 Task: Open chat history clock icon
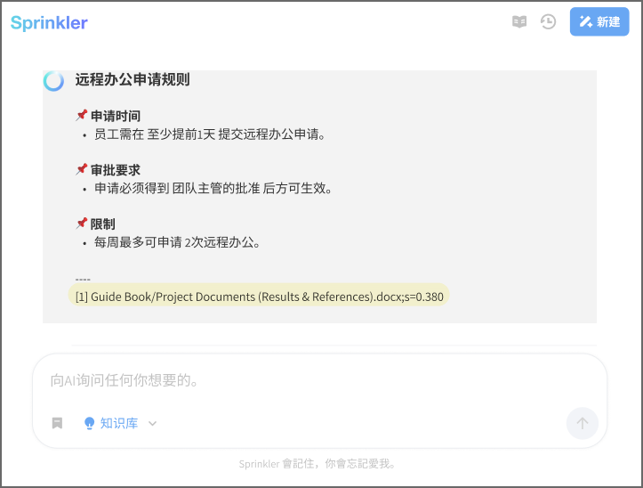pos(548,21)
